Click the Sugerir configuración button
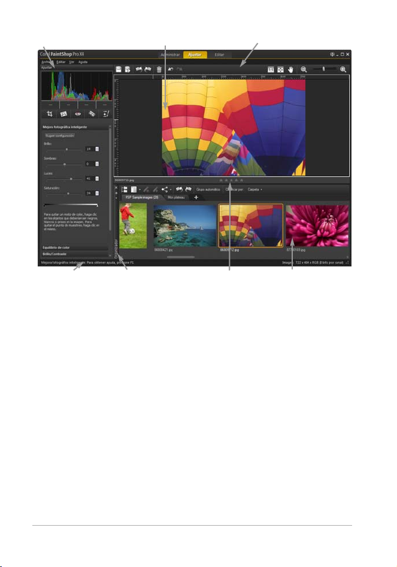 click(x=60, y=135)
